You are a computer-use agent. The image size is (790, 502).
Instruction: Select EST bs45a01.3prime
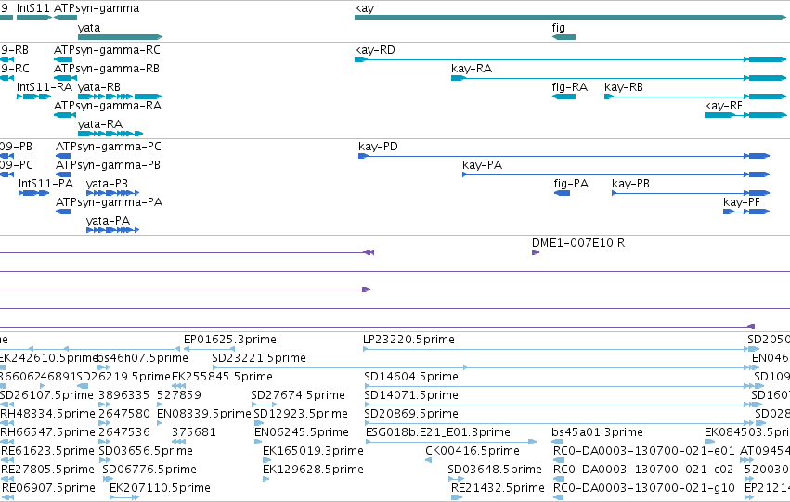coord(557,442)
